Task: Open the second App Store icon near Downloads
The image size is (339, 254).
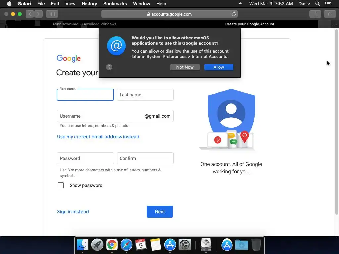Action: [227, 245]
